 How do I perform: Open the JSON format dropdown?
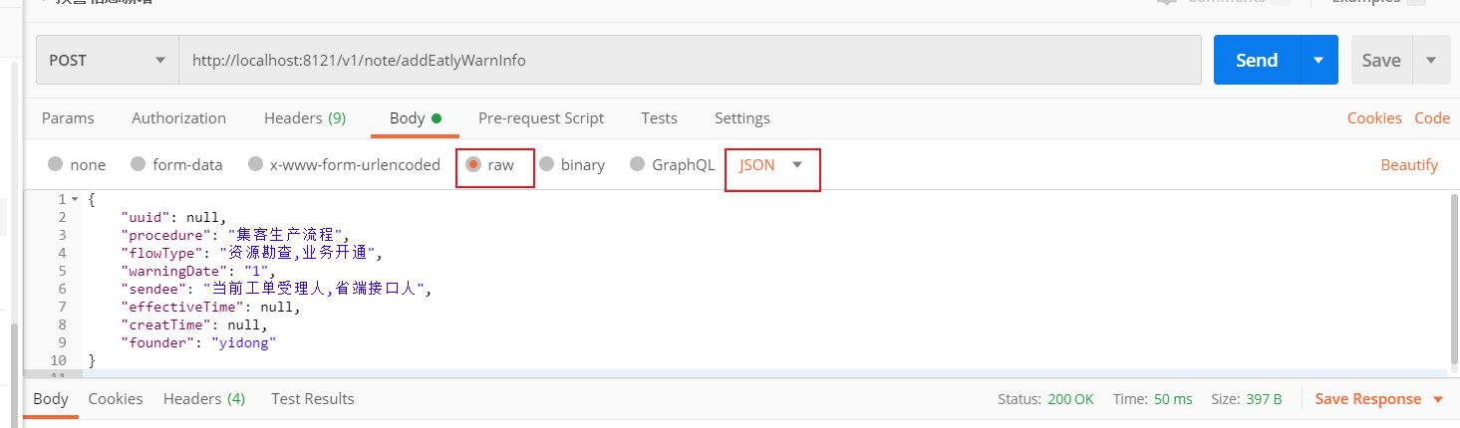click(x=771, y=165)
